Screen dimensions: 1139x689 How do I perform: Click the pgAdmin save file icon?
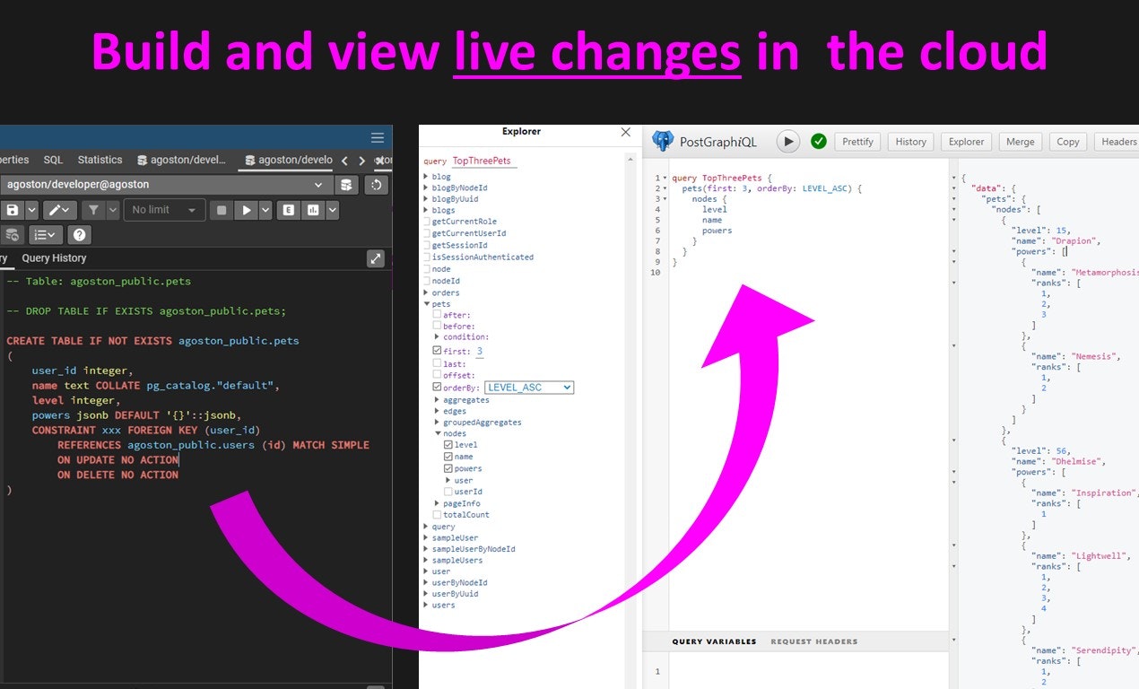[x=12, y=210]
